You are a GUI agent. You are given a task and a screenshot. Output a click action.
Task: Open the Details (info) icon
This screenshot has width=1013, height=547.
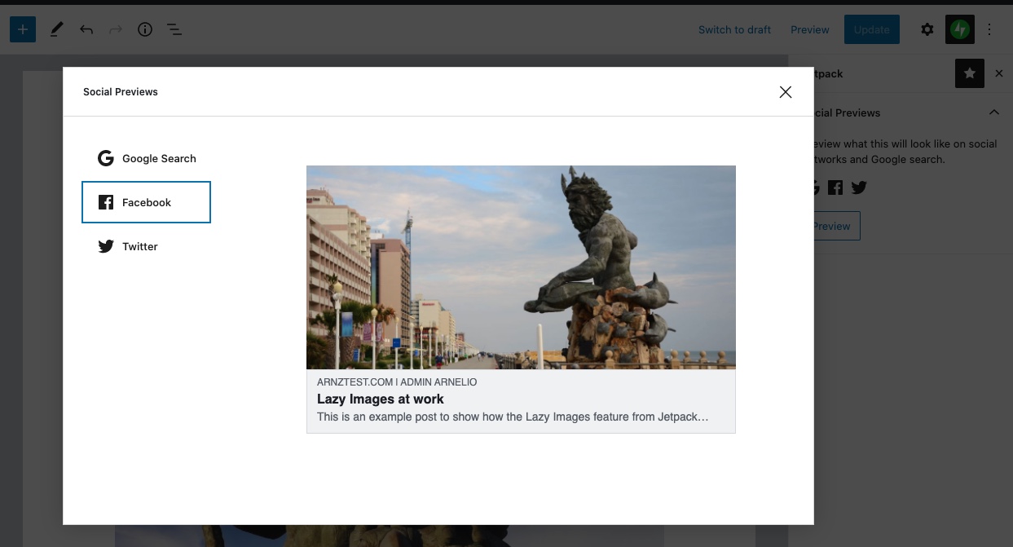coord(145,29)
